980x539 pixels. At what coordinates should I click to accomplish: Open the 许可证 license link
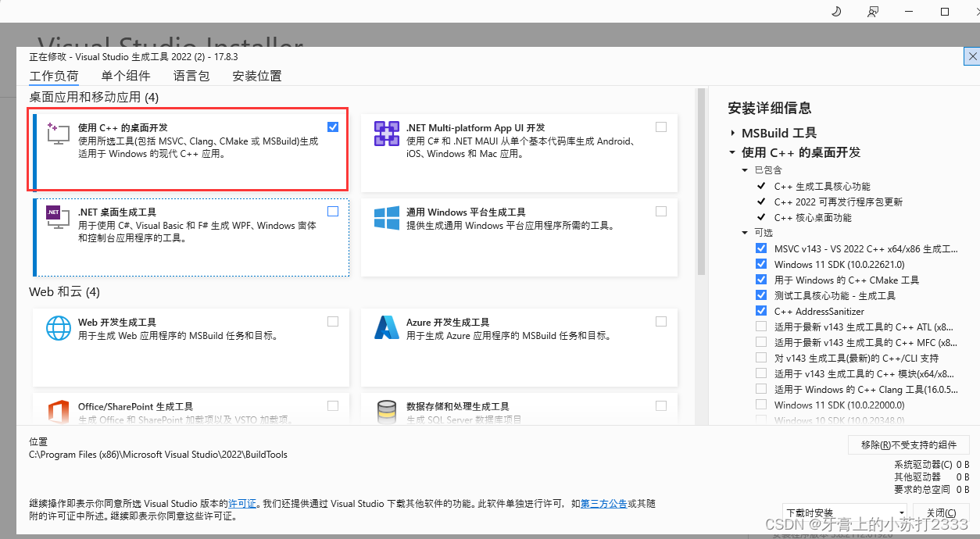[242, 504]
